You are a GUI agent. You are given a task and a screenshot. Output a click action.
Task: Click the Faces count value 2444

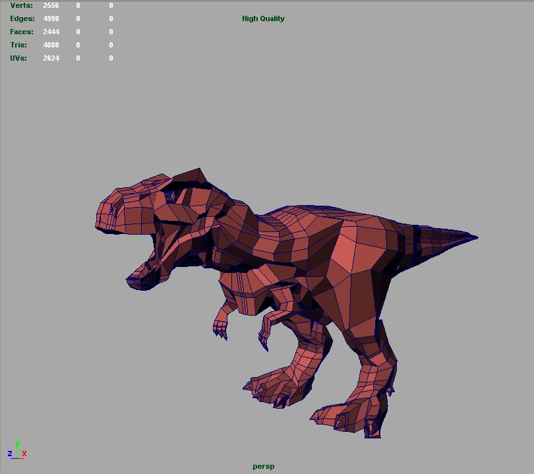click(x=51, y=32)
